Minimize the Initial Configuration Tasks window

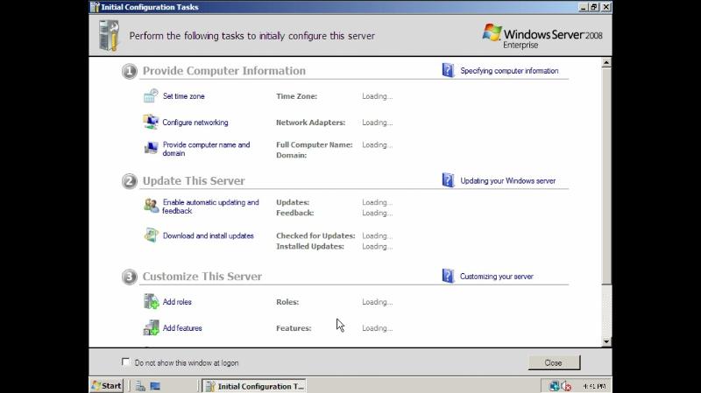point(583,7)
